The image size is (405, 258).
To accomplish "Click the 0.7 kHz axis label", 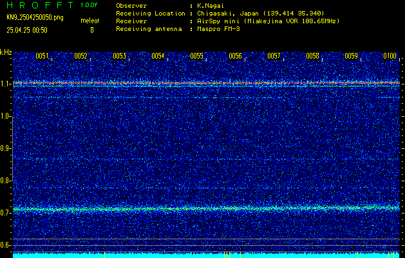I will tap(5, 213).
